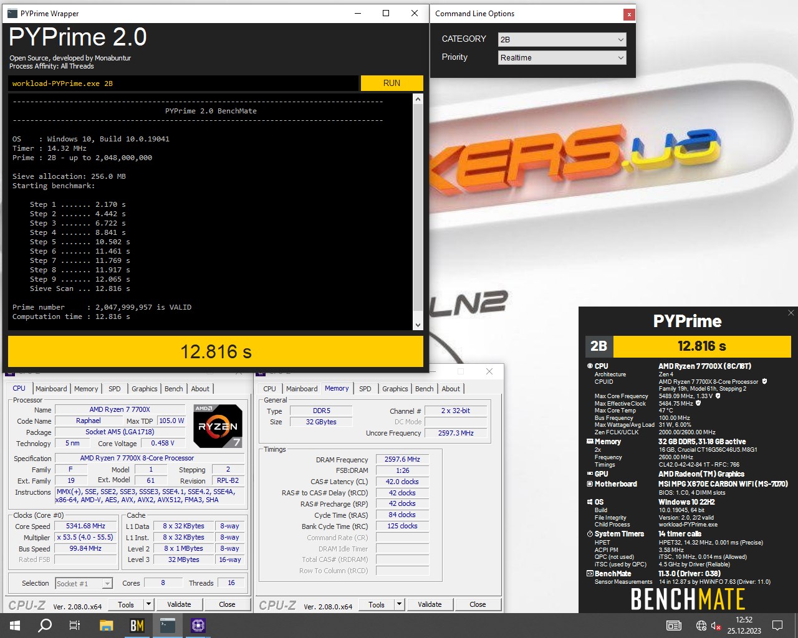This screenshot has height=638, width=798.
Task: Select the SPD tab in right CPU-Z
Action: pos(365,389)
